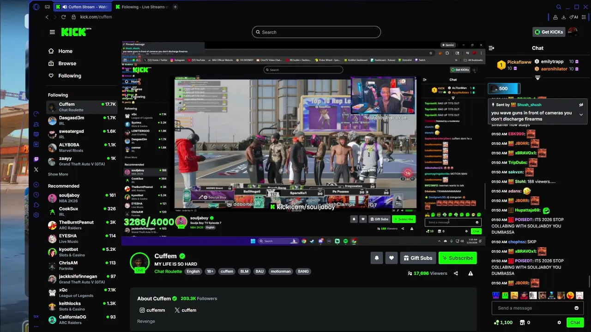Open zaayy Grand Theft Auto V channel

82,161
